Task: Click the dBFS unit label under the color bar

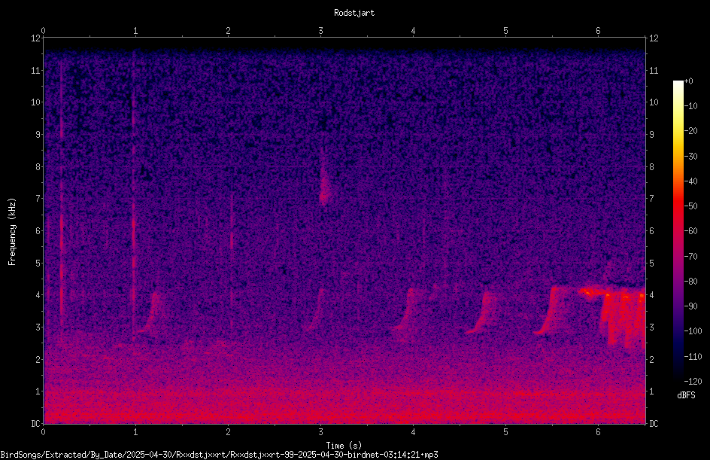Action: (x=686, y=395)
